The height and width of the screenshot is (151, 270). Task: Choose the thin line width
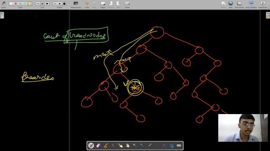coord(38,4)
